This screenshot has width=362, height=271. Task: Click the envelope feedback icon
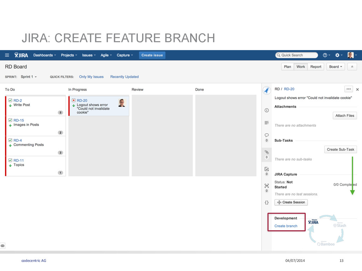[2, 246]
